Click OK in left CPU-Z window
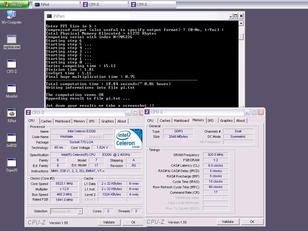Viewport: 308px width, 231px height. coord(133,222)
